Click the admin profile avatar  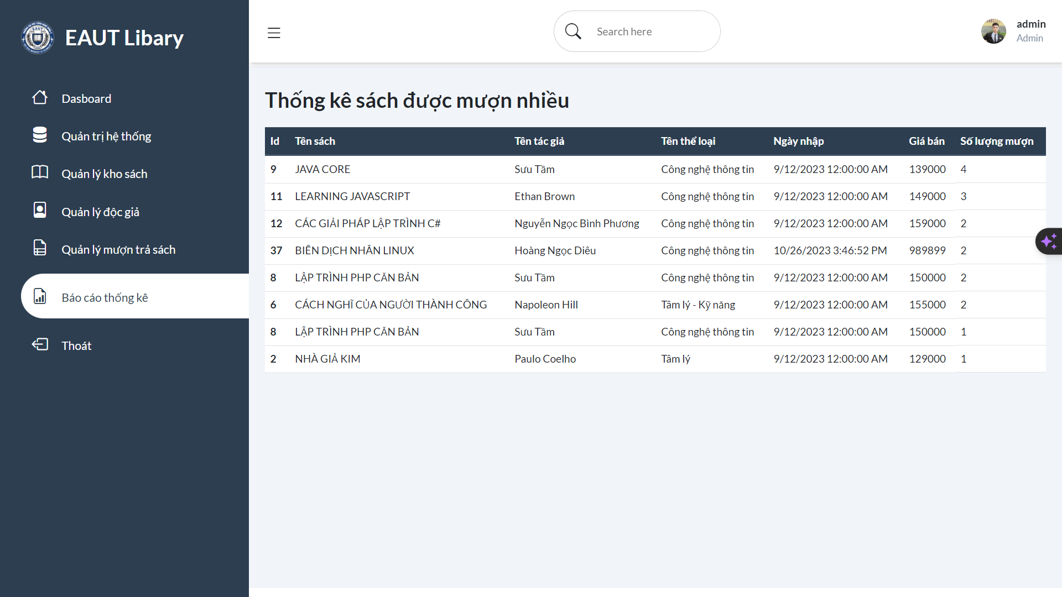pos(993,31)
